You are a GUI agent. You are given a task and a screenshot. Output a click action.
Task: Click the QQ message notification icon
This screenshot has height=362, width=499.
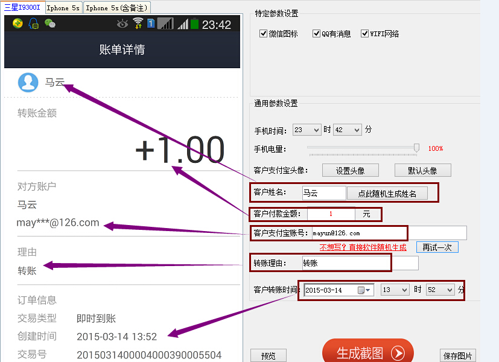click(x=33, y=24)
